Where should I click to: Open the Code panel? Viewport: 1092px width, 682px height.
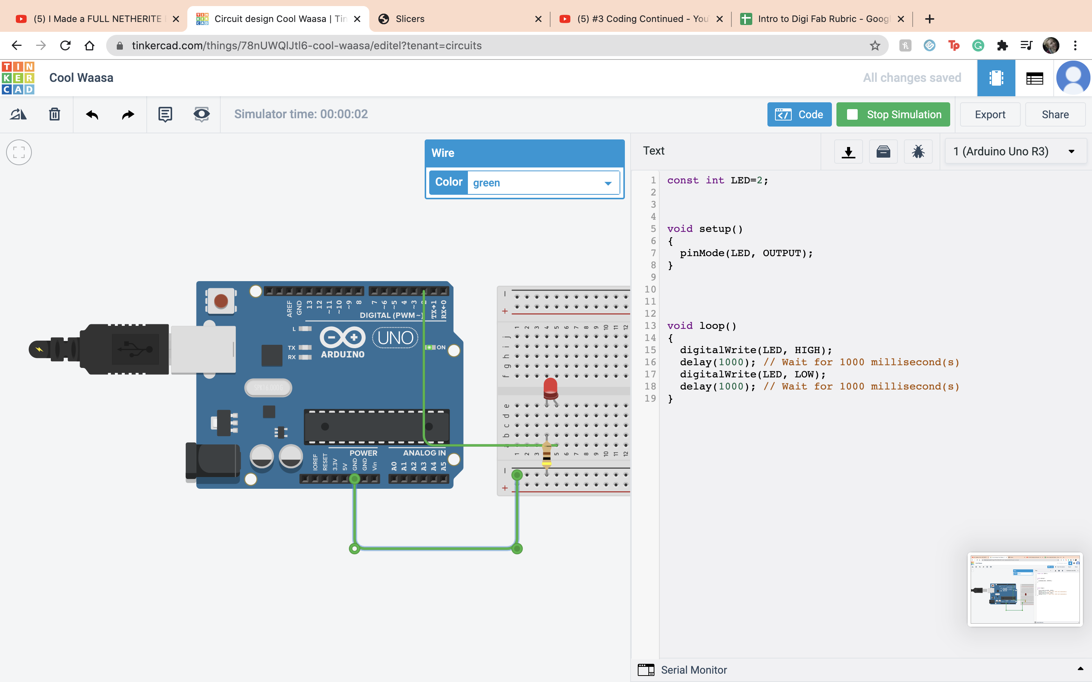[x=799, y=114]
